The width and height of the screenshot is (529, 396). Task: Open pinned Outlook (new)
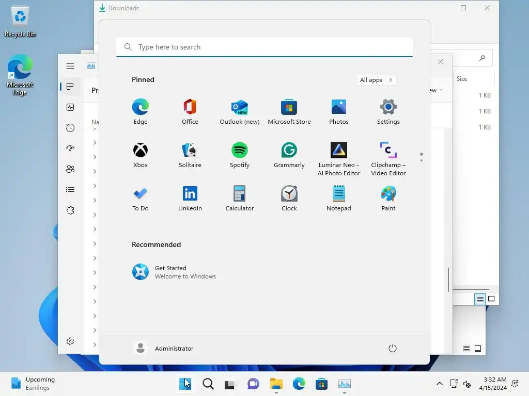pos(240,112)
